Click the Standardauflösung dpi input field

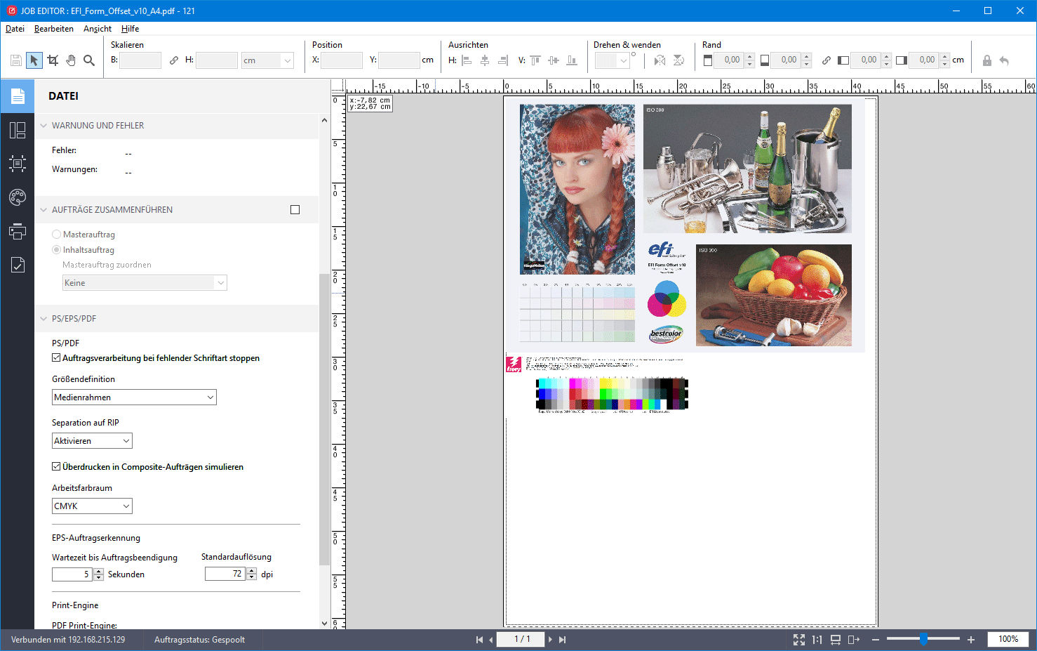point(225,574)
